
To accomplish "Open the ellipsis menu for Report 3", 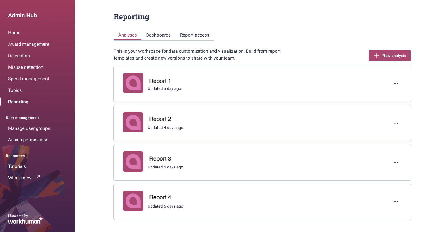I will [396, 162].
